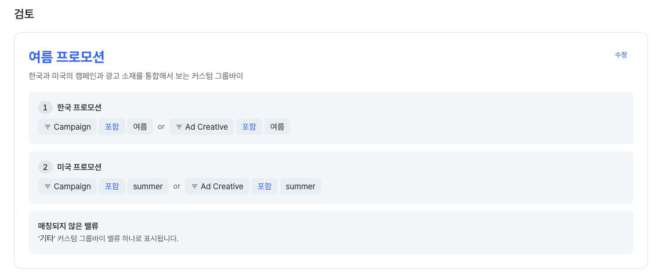Click the 검토 heading
662x278 pixels.
coord(24,14)
